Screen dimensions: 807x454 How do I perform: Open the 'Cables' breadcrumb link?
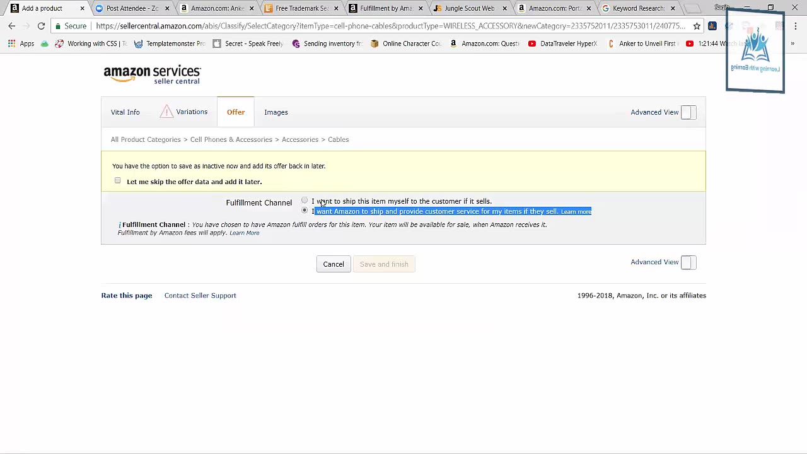[338, 139]
